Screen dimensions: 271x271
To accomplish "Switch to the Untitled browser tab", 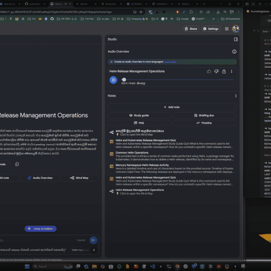I will point(163,4).
